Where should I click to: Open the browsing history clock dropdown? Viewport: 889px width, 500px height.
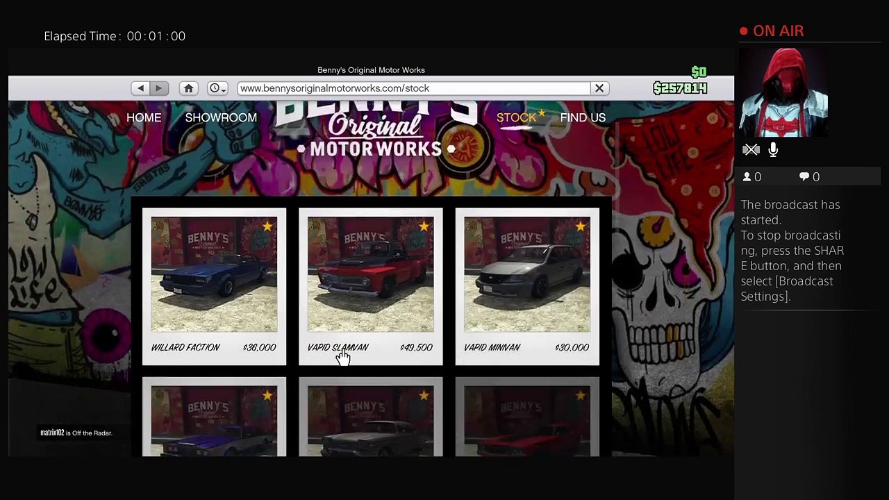(217, 88)
